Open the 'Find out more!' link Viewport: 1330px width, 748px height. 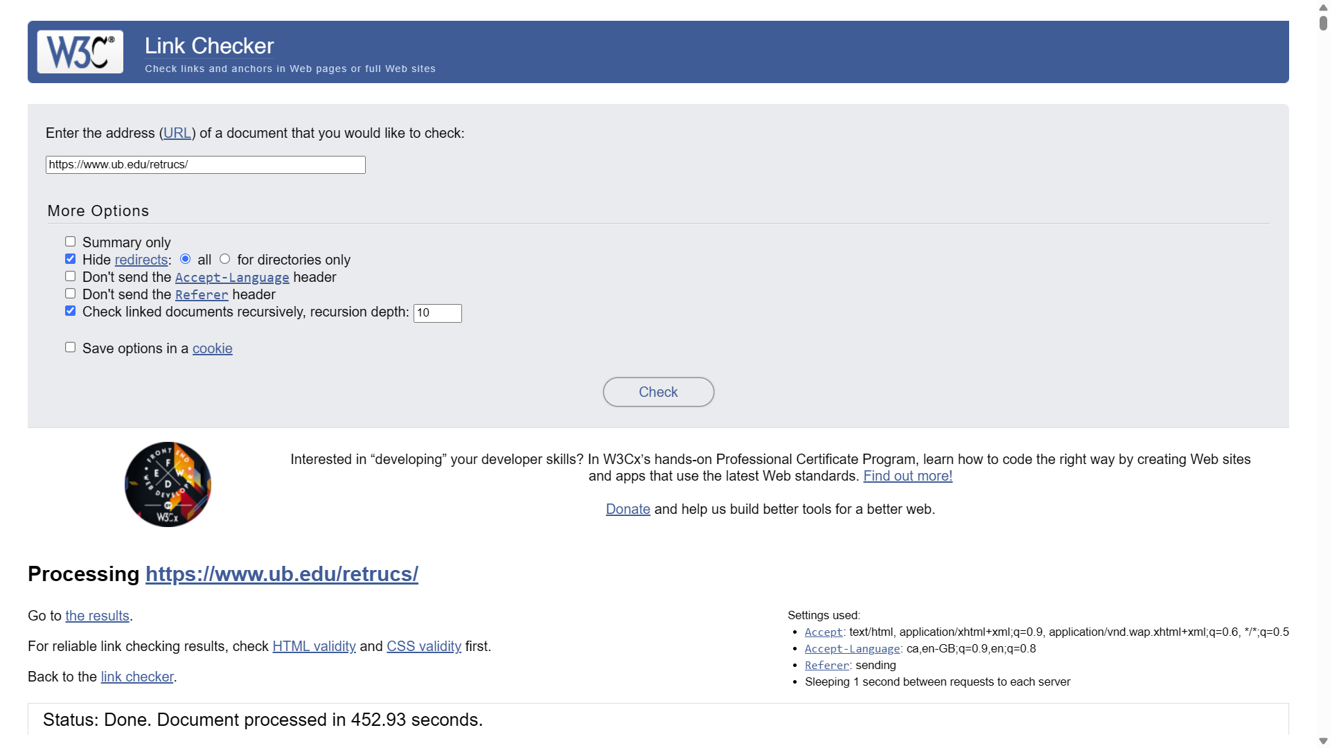(907, 477)
